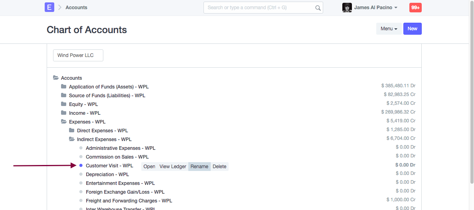Open the 99+ notifications badge
This screenshot has height=210, width=474.
(415, 8)
